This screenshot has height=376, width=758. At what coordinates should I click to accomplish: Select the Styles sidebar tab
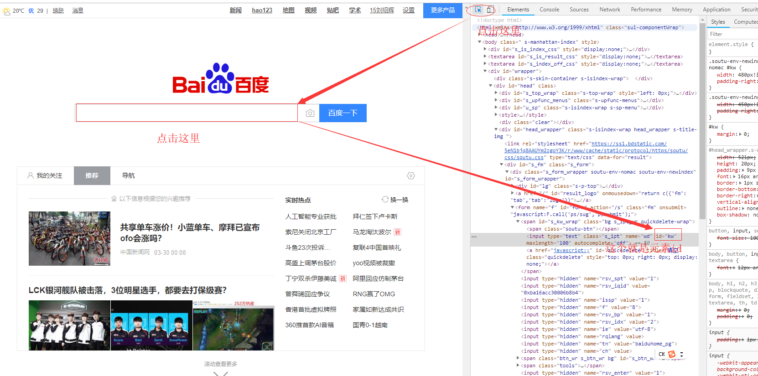pyautogui.click(x=718, y=22)
